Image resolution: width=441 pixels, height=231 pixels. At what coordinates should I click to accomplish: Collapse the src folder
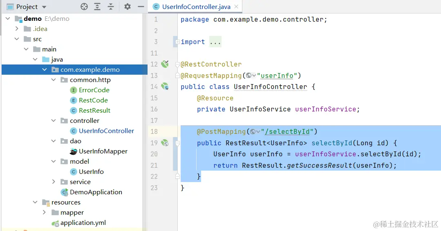(x=17, y=39)
